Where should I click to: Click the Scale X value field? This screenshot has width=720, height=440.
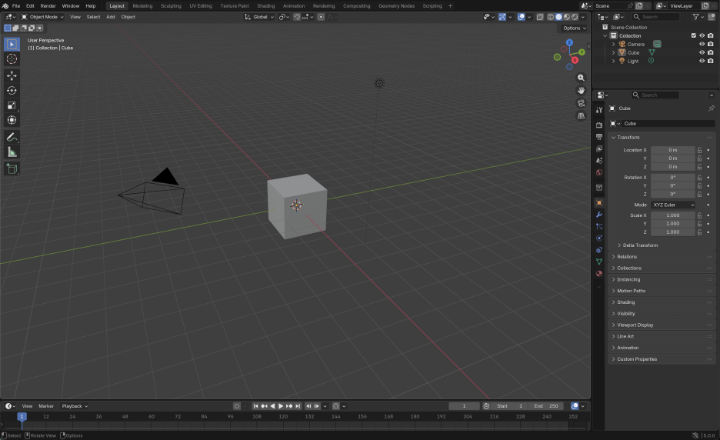pos(673,215)
